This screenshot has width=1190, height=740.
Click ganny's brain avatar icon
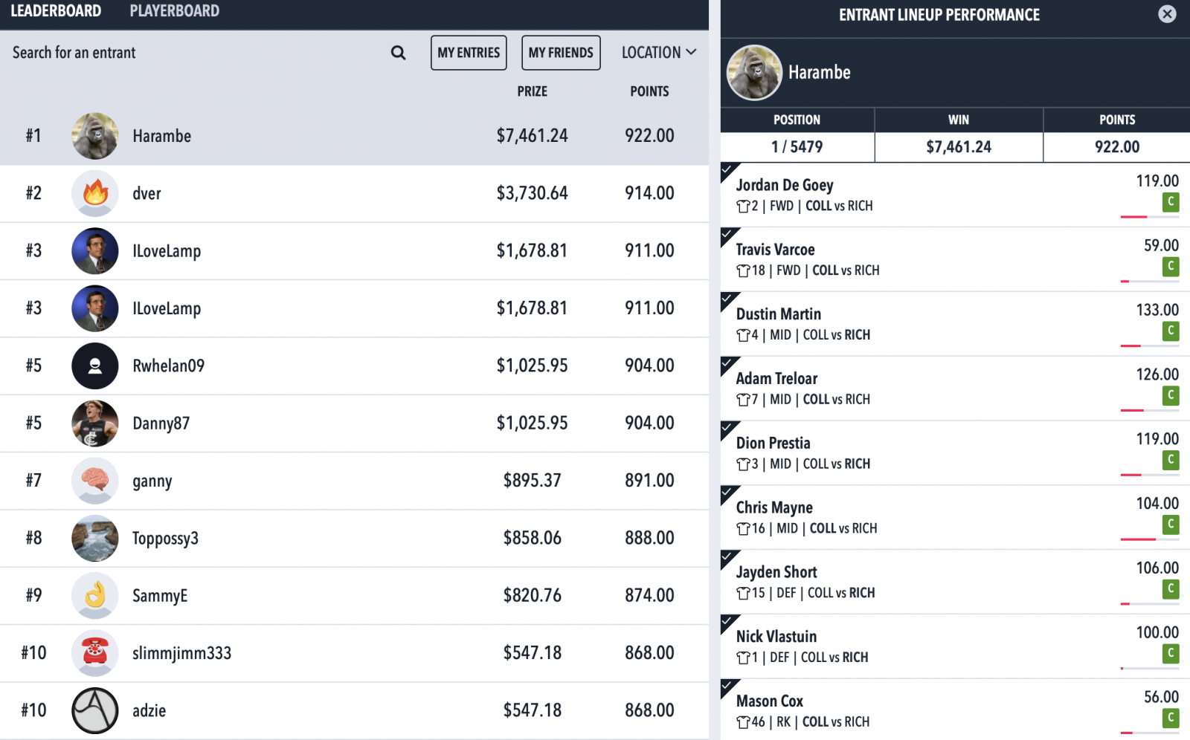pos(95,481)
